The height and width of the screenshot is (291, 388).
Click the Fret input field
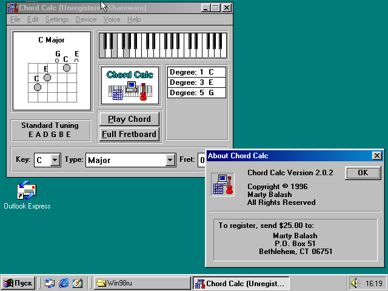(201, 160)
